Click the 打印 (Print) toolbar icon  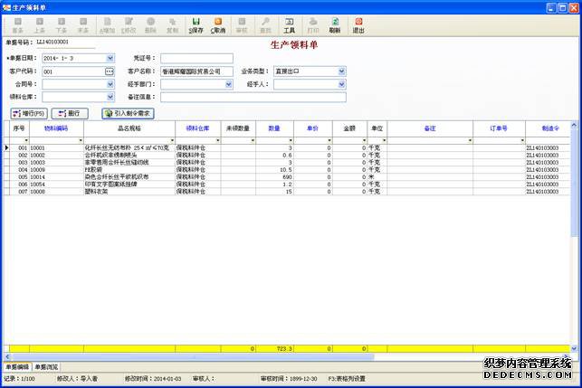pyautogui.click(x=312, y=24)
